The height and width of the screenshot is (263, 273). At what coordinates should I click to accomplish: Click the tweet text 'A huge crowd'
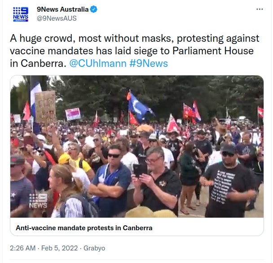(41, 38)
